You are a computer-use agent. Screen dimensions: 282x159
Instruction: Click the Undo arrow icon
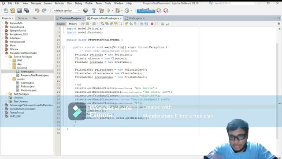pyautogui.click(x=37, y=11)
